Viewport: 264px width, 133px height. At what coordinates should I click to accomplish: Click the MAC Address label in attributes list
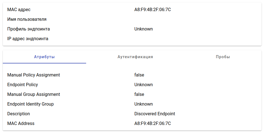21,124
